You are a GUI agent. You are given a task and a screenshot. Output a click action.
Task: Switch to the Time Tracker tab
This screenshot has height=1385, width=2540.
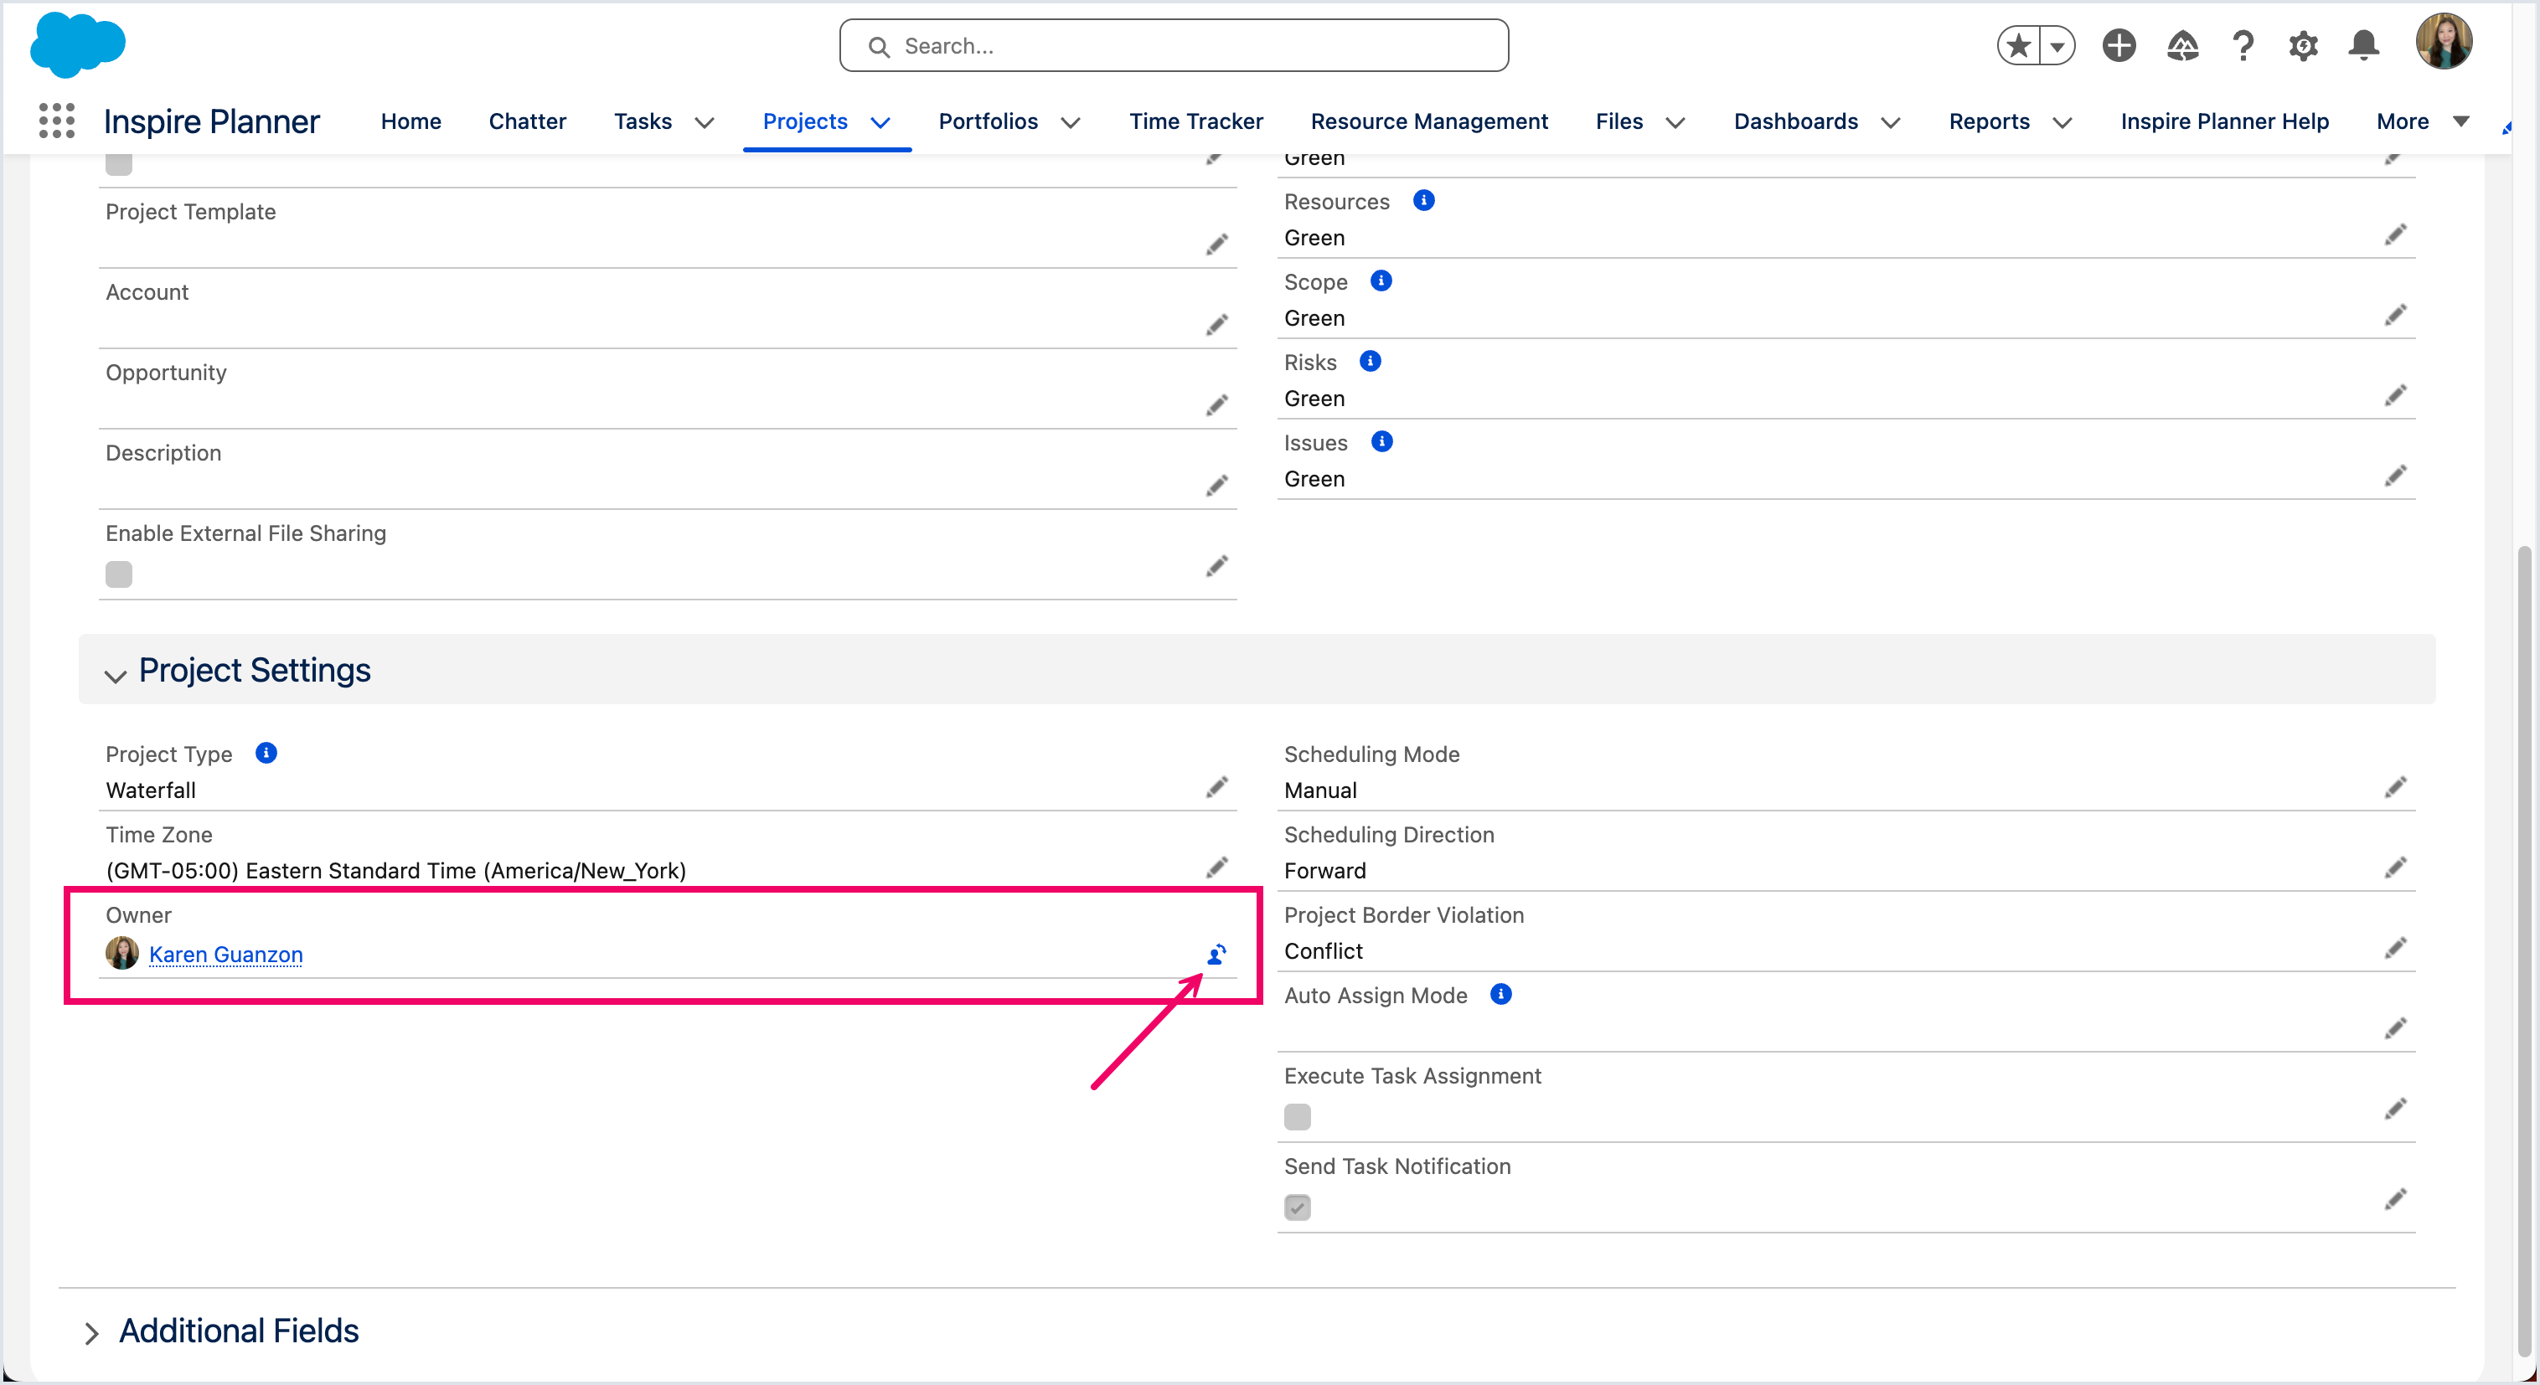pos(1195,121)
